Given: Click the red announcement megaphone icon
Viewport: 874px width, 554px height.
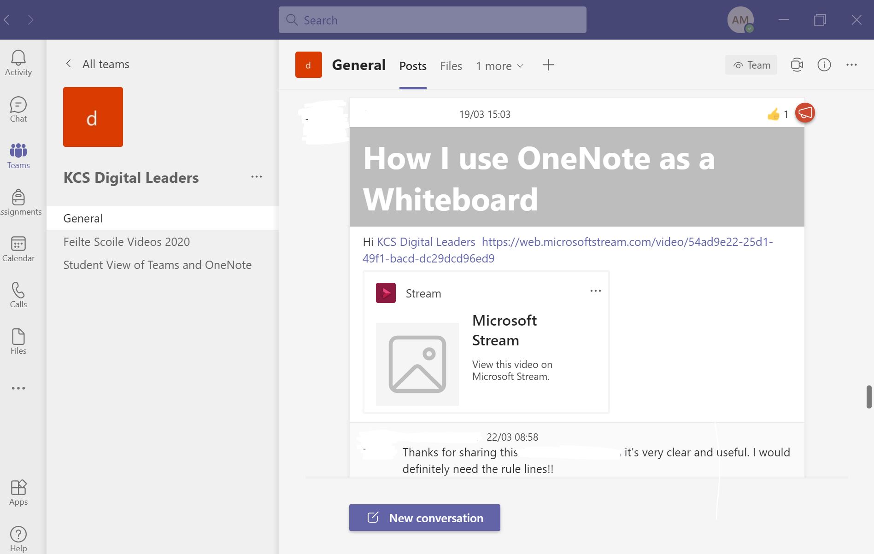Looking at the screenshot, I should [x=805, y=113].
